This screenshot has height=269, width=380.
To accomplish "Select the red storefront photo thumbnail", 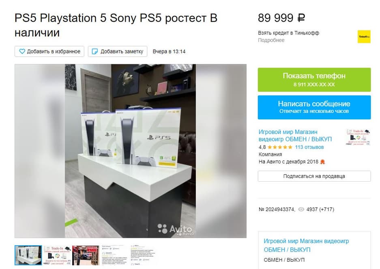I will (86, 255).
